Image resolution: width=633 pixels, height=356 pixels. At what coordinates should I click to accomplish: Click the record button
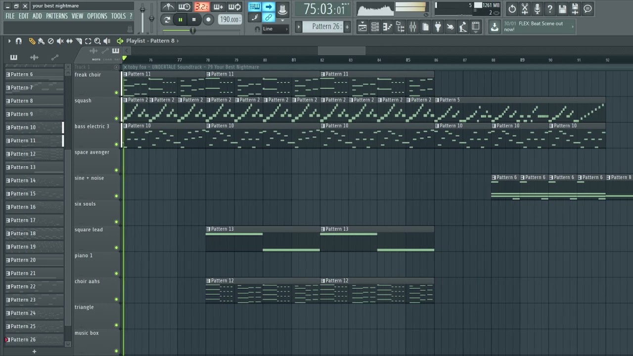point(208,20)
